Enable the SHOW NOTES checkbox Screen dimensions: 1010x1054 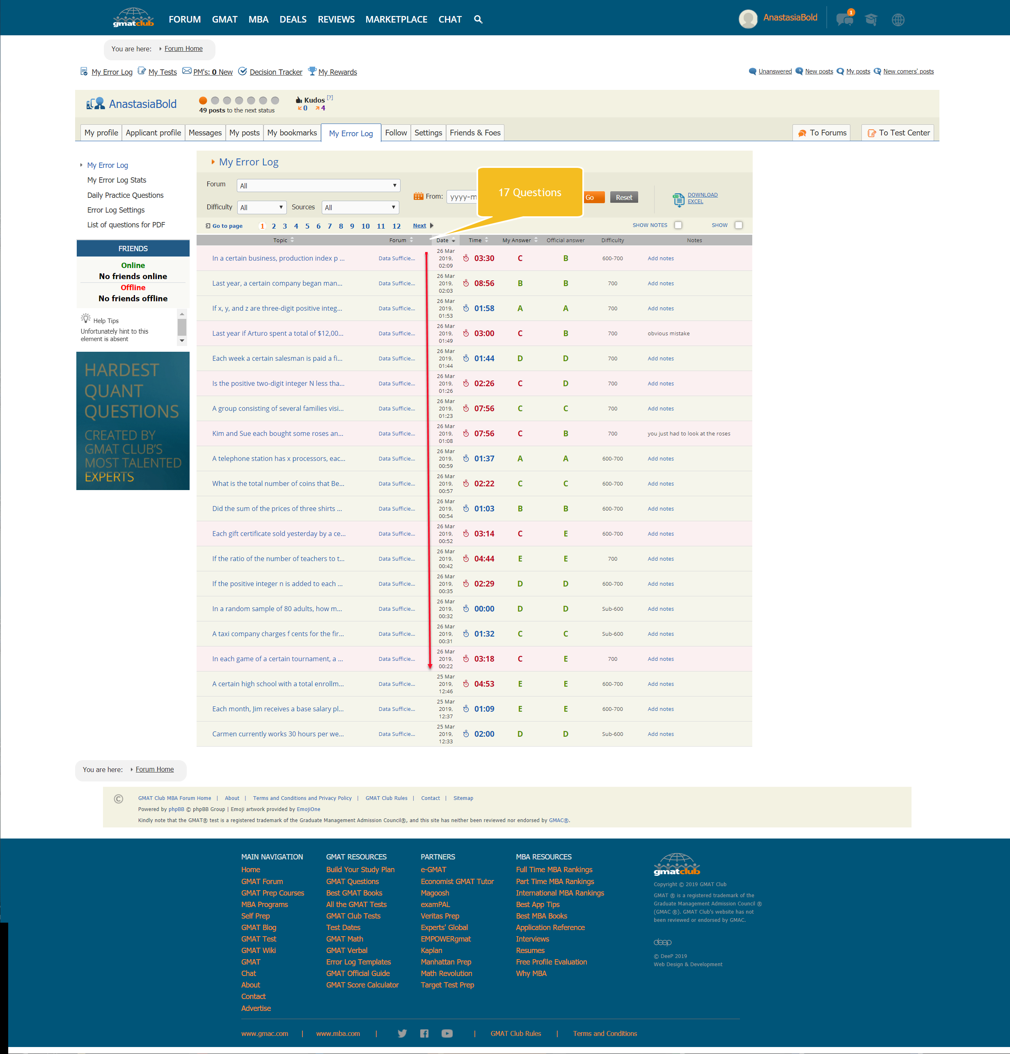pos(679,225)
